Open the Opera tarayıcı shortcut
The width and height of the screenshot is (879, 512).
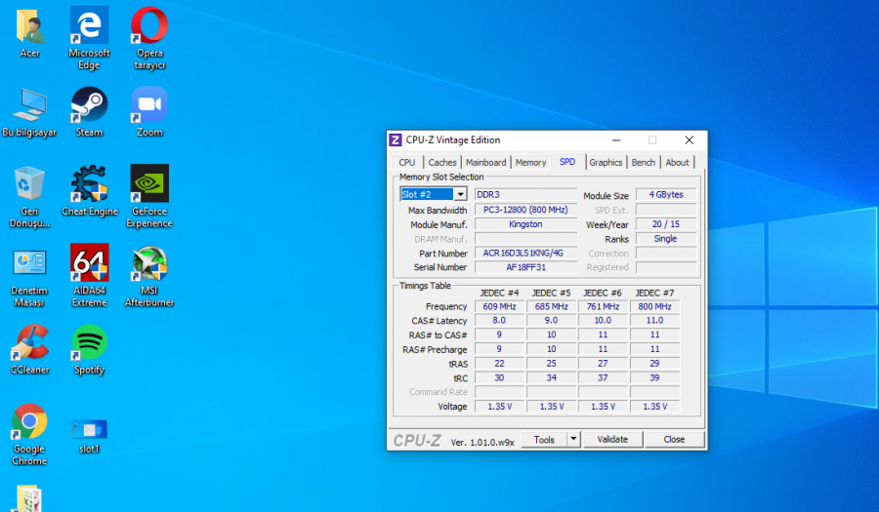[x=149, y=38]
